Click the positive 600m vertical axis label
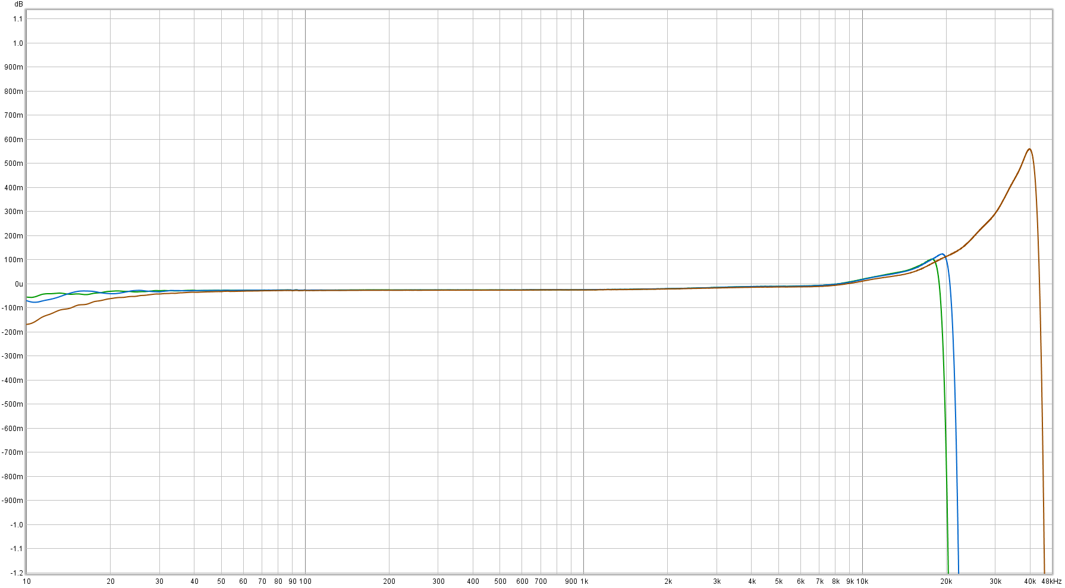Image resolution: width=1065 pixels, height=588 pixels. coord(15,140)
